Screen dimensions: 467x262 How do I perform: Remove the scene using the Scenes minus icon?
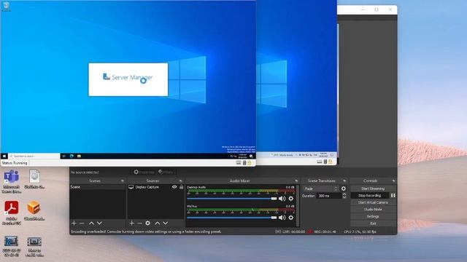pyautogui.click(x=82, y=223)
